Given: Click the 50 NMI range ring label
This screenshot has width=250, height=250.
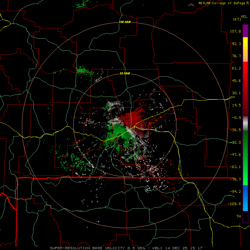Looking at the screenshot, I should [x=125, y=73].
